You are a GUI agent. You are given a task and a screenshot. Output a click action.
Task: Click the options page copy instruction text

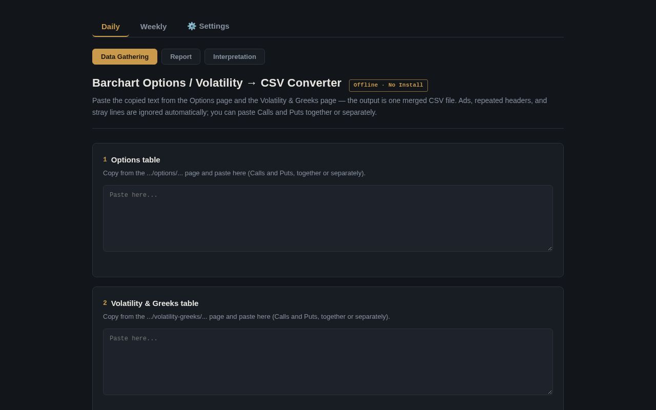pos(234,173)
